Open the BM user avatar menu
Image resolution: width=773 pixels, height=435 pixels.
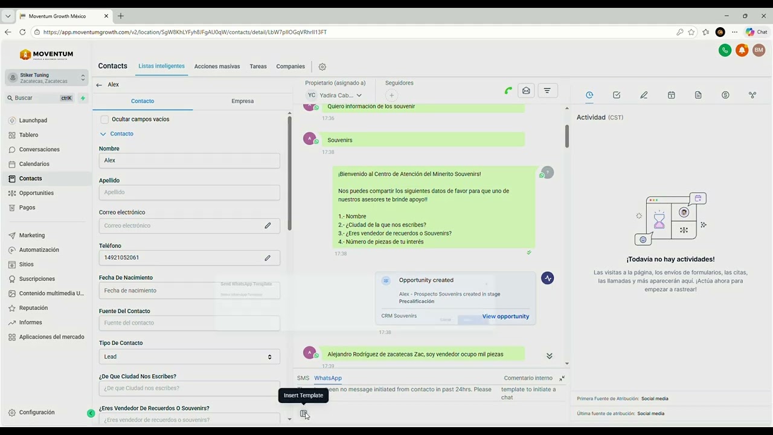click(x=759, y=51)
